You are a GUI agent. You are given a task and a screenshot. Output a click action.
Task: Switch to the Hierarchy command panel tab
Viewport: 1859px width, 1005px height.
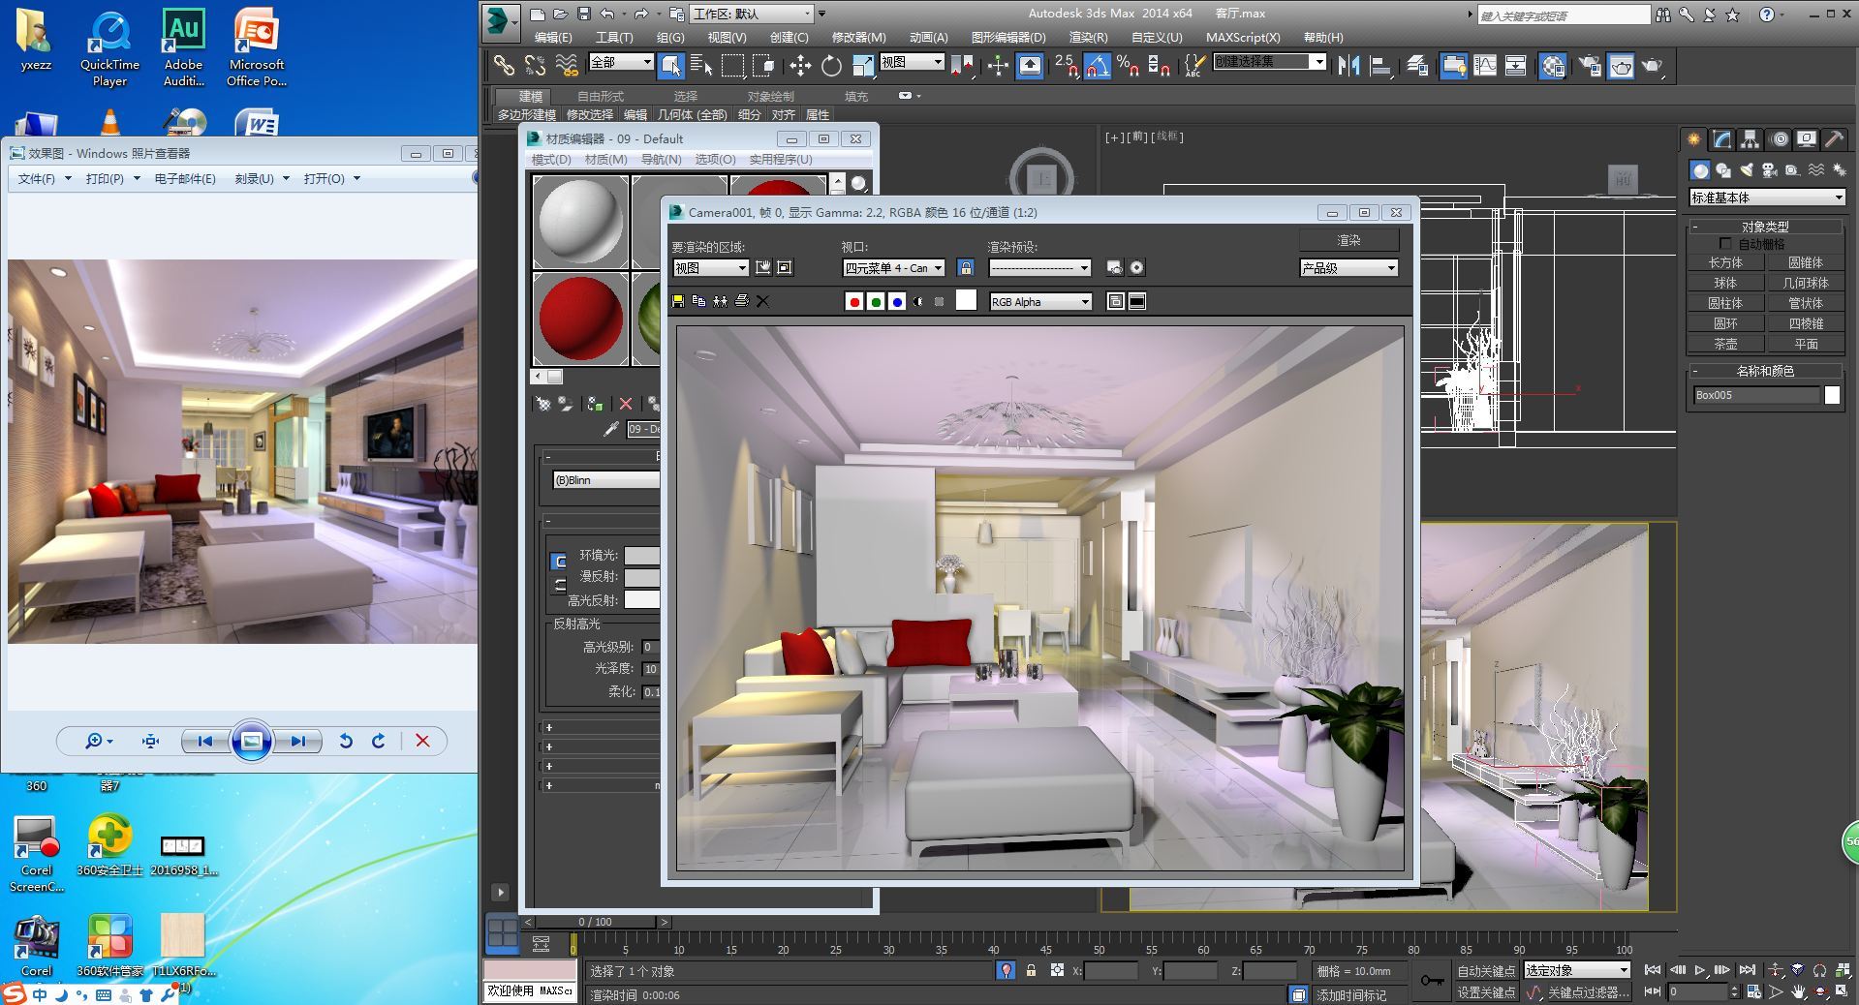1750,139
